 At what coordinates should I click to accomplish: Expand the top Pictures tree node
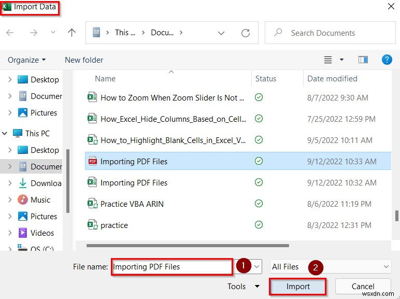click(10, 112)
